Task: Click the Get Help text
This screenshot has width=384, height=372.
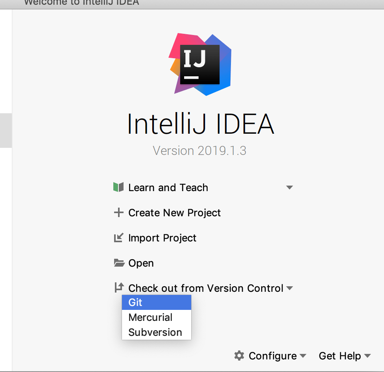Action: click(340, 356)
